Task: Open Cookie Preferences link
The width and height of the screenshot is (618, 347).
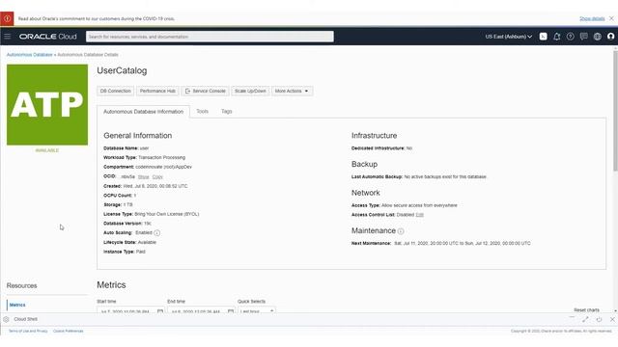Action: pos(69,332)
